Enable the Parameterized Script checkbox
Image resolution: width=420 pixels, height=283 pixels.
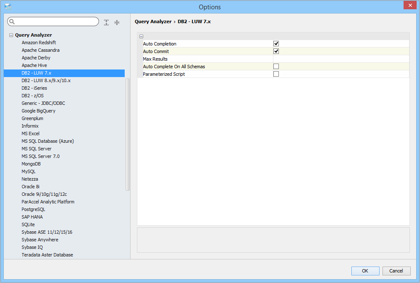[276, 74]
